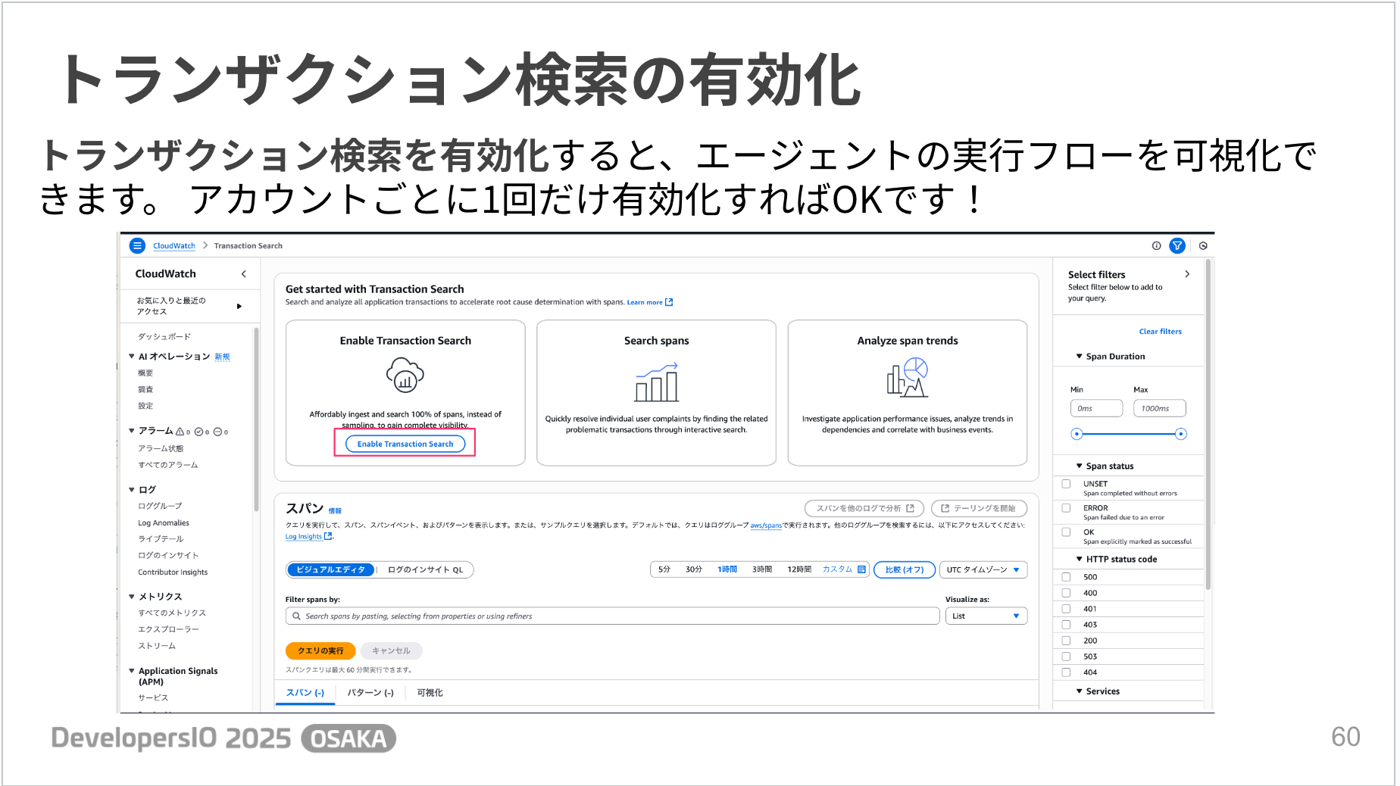This screenshot has width=1400, height=786.
Task: Click the Enable Transaction Search cloud icon
Action: click(405, 375)
